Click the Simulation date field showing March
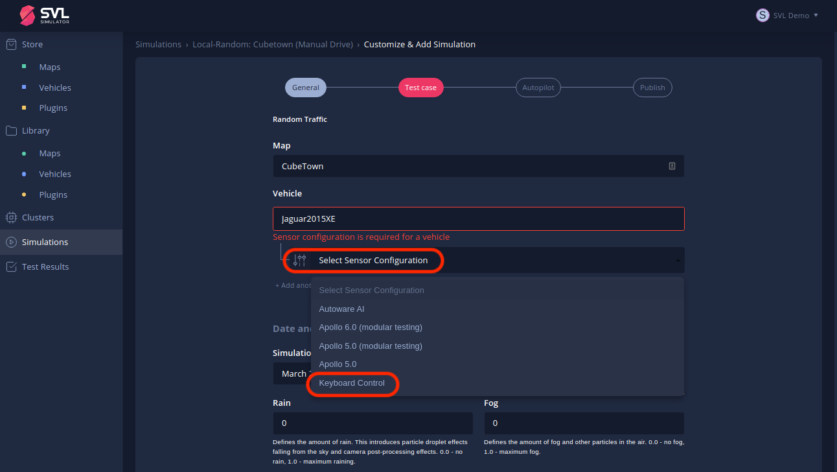837x472 pixels. point(292,374)
